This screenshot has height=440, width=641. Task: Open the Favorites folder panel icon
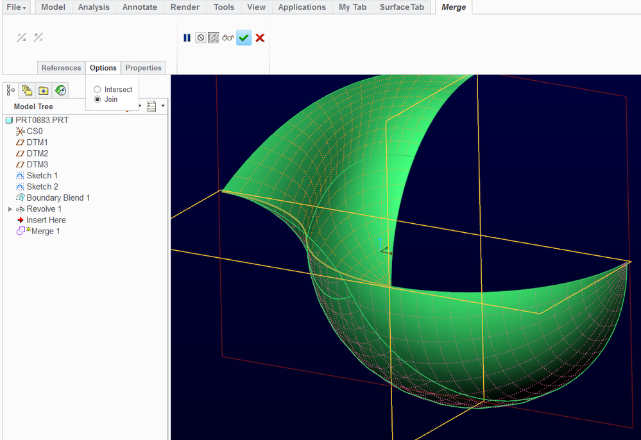(x=43, y=90)
